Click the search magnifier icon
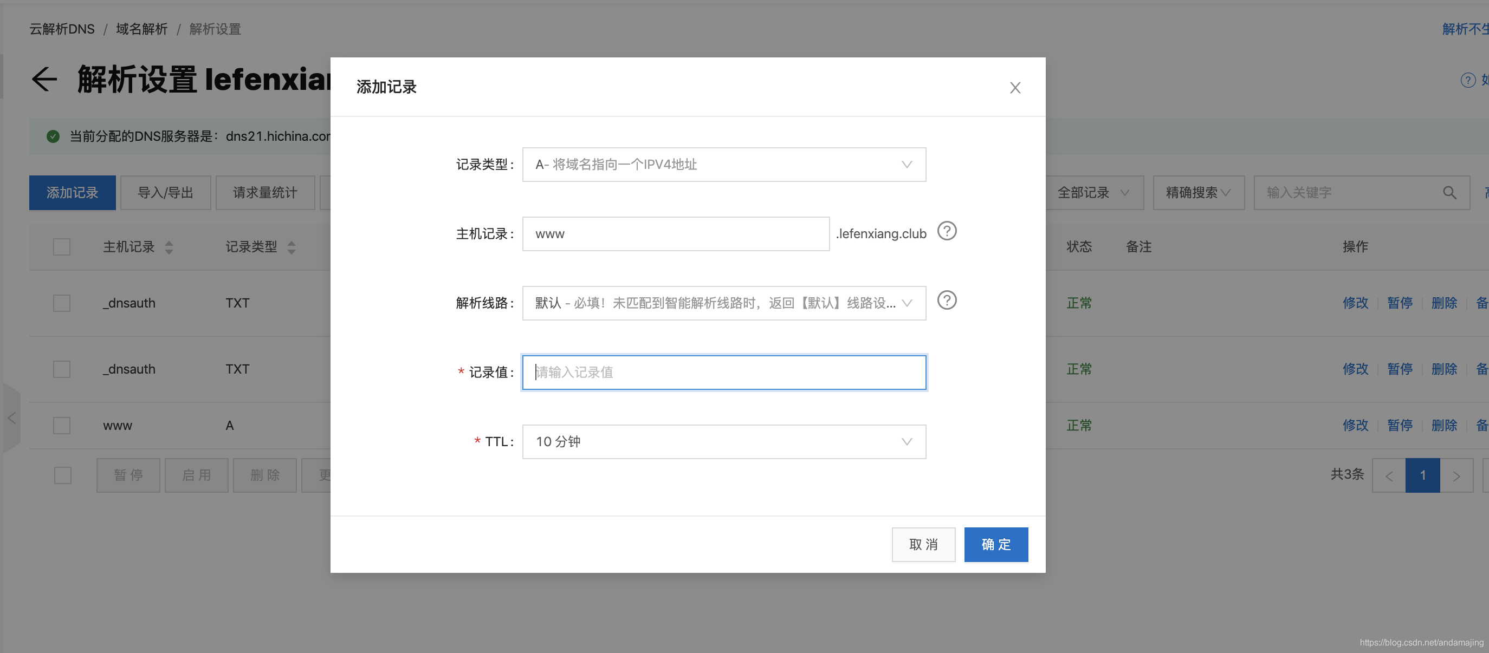1489x653 pixels. click(x=1449, y=192)
